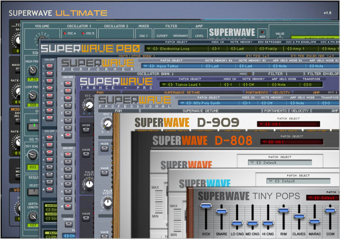This screenshot has width=340, height=239.
Task: Click the Snare volume fader handle
Action: pos(221,211)
